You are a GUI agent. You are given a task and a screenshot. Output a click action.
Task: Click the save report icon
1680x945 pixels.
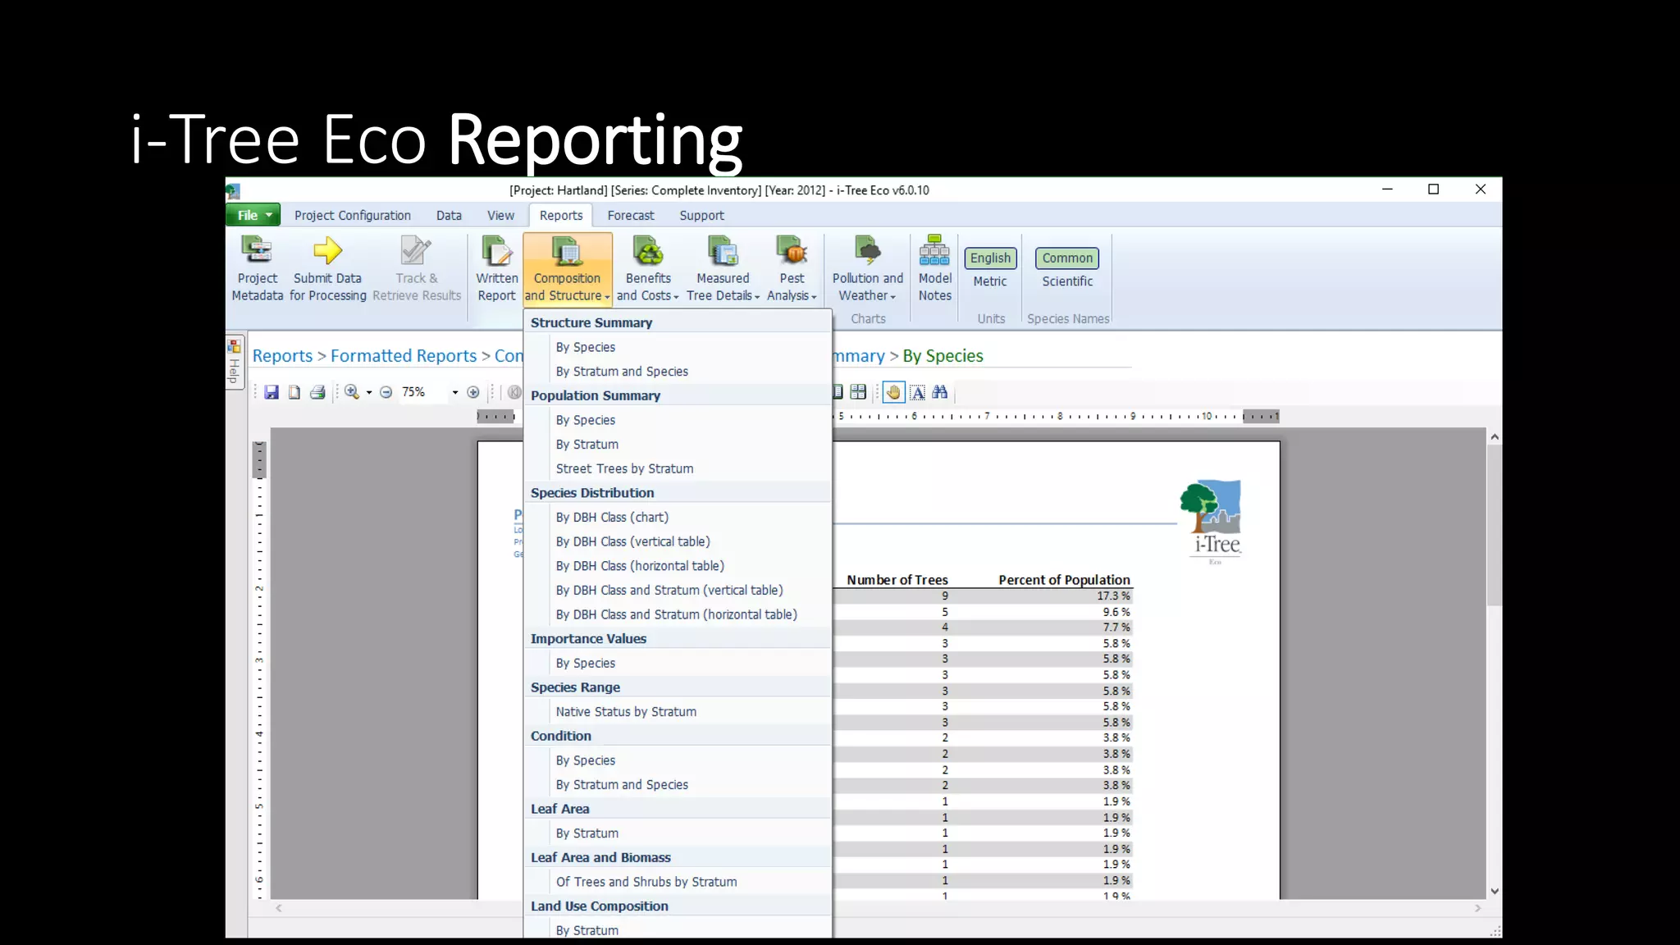pyautogui.click(x=272, y=392)
